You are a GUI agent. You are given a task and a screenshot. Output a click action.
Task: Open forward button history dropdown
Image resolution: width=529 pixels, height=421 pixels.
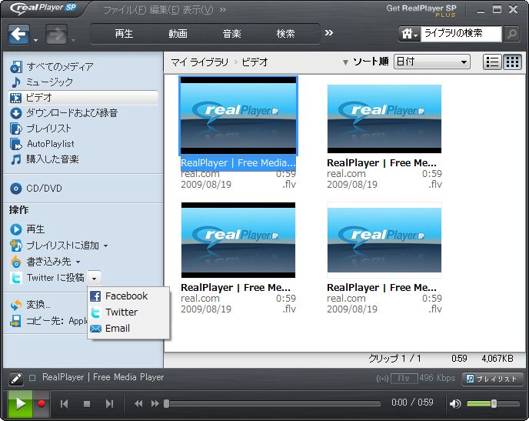pyautogui.click(x=73, y=41)
